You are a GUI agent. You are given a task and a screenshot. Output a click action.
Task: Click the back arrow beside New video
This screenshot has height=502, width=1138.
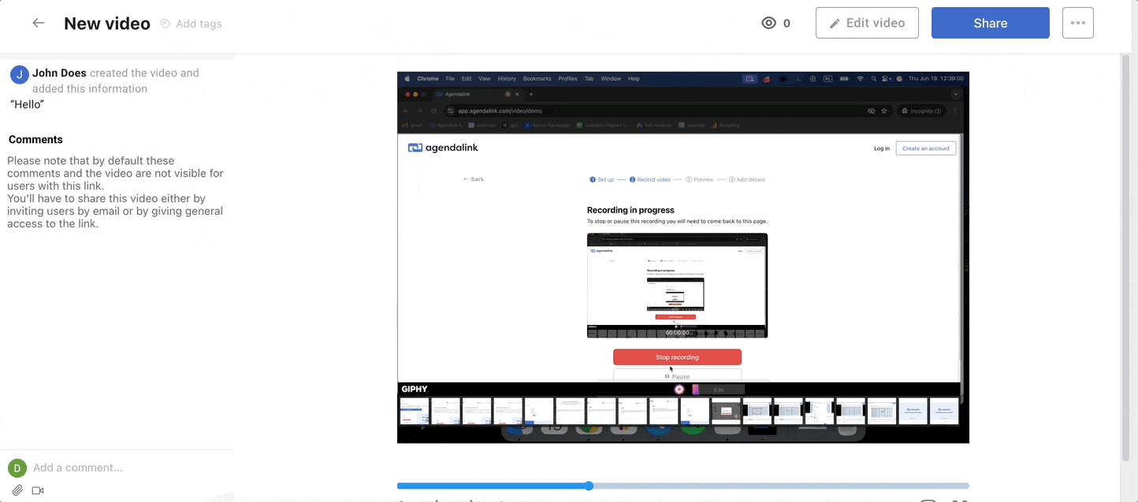(38, 23)
